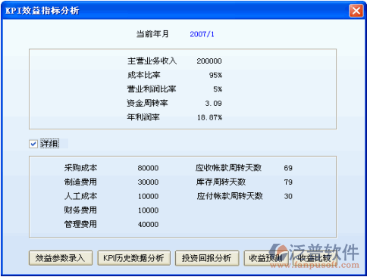Click the current period value 2007/1

(x=202, y=34)
